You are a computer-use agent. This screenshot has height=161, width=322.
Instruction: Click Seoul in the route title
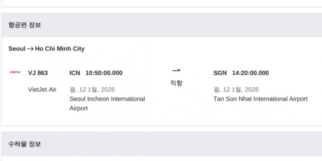[17, 49]
